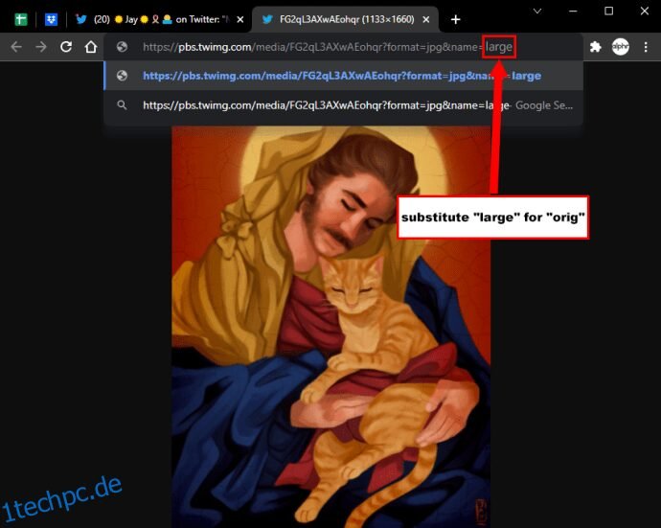Select the Dropbox pinned tab
Viewport: 661px width, 528px height.
pos(51,19)
